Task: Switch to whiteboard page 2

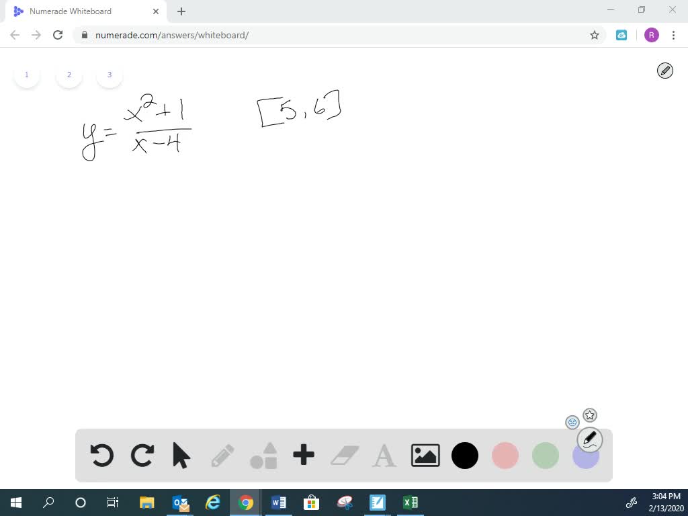Action: [x=69, y=75]
